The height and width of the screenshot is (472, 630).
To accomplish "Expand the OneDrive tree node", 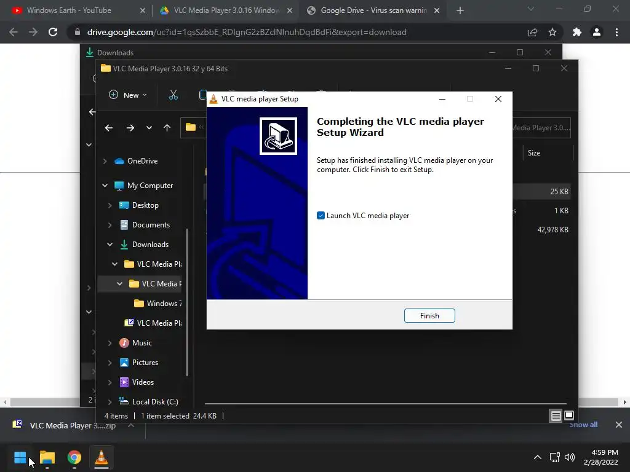I will coord(105,161).
